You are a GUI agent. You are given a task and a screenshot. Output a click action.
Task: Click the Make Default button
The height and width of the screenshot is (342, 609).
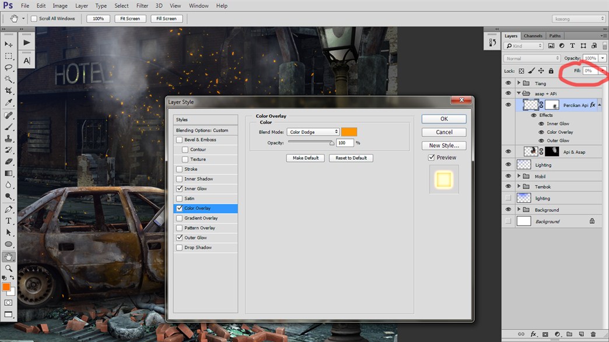tap(306, 158)
